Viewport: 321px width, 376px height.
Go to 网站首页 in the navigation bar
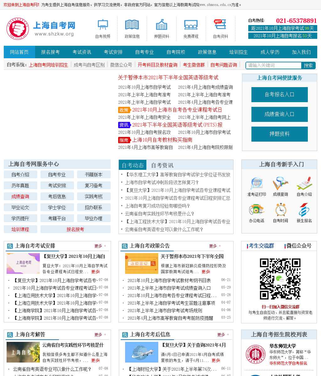[x=19, y=52]
